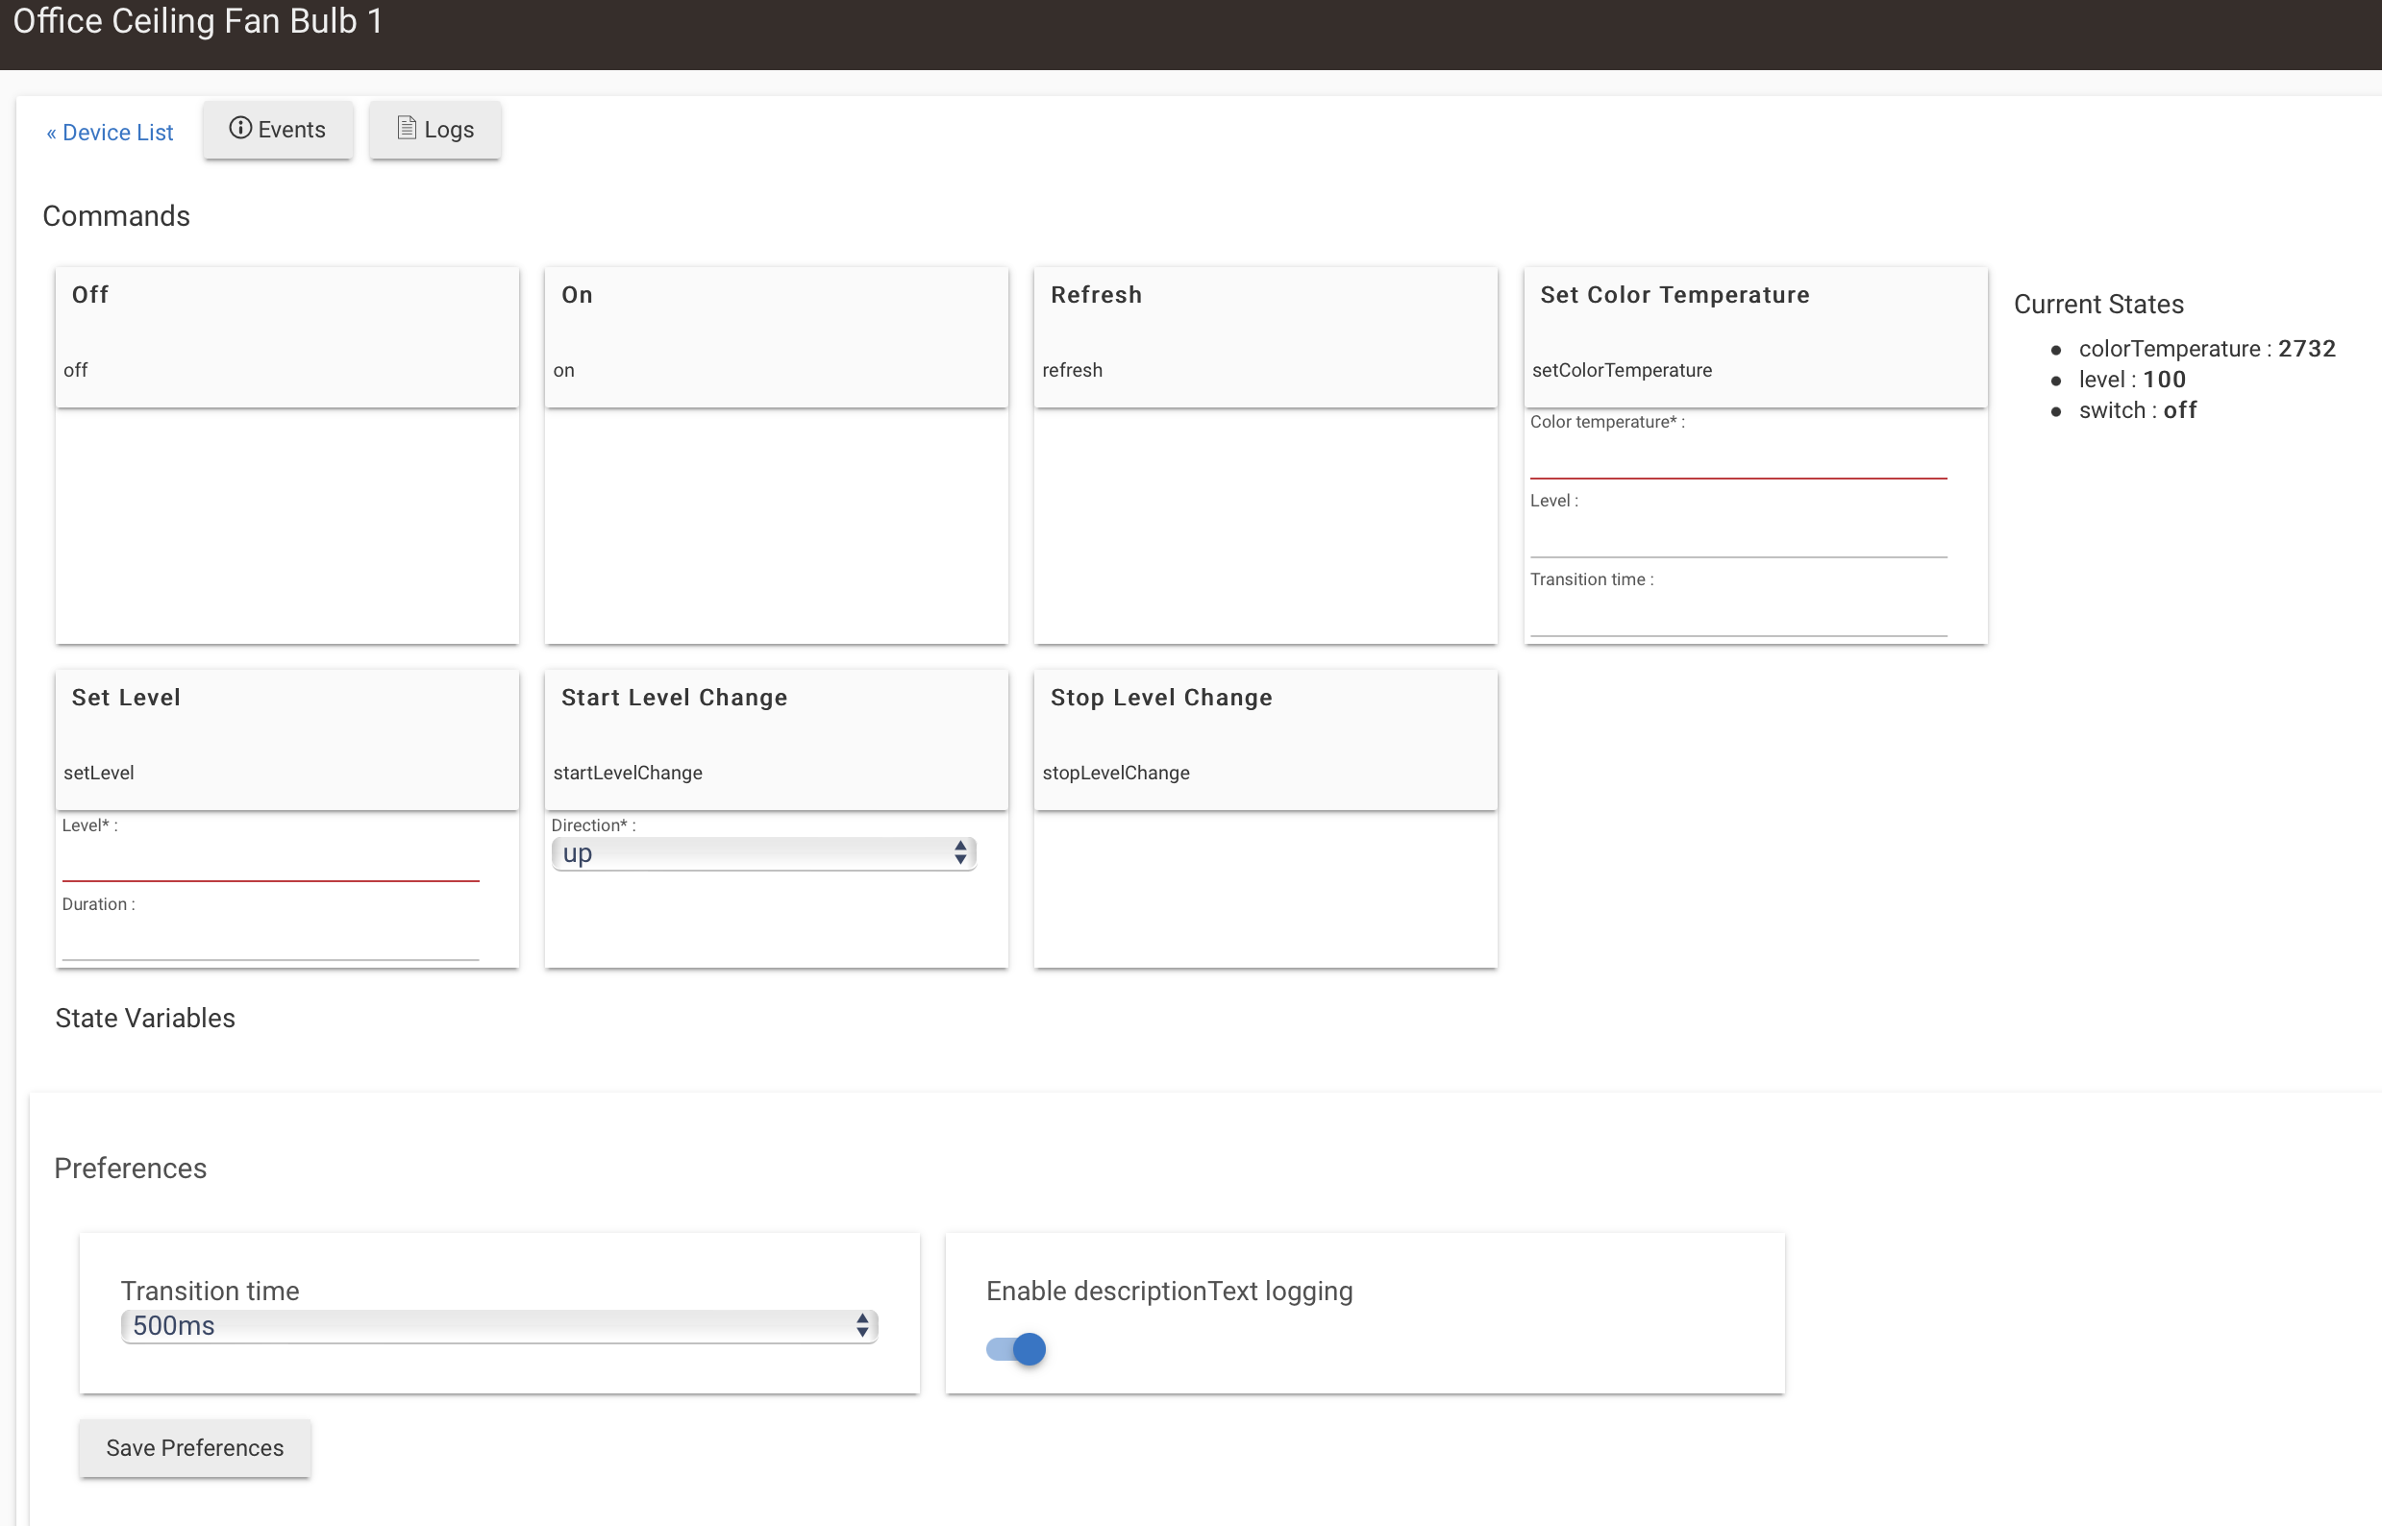Viewport: 2382px width, 1526px height.
Task: Run the Start Level Change command
Action: pyautogui.click(x=775, y=739)
